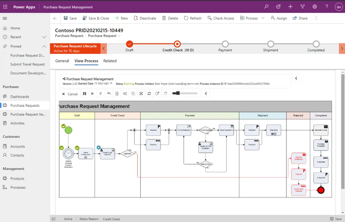Open the workflow instance log document
Image resolution: width=345 pixels, height=222 pixels.
[117, 93]
